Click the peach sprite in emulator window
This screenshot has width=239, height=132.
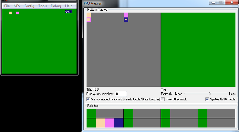[x=10, y=13]
